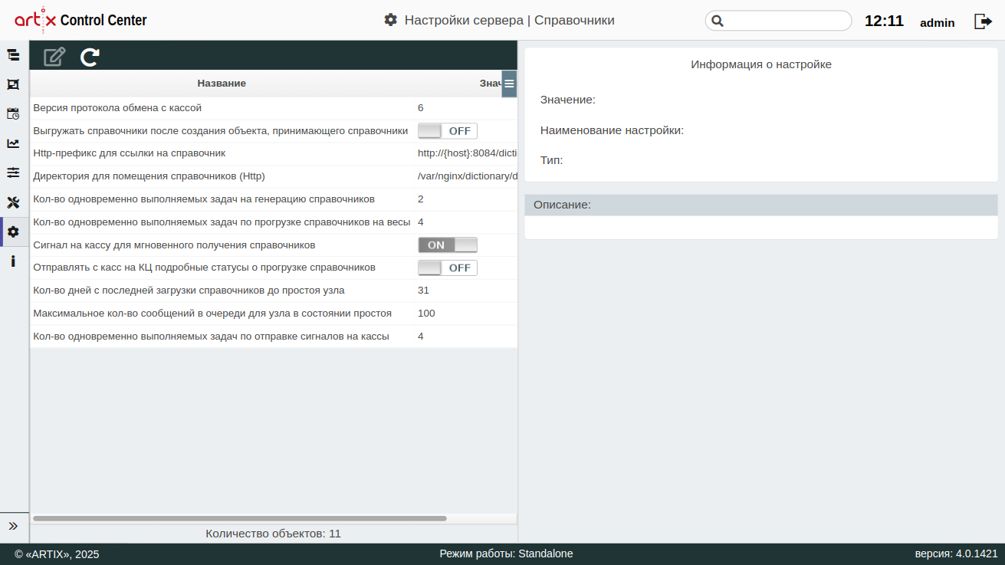The image size is (1005, 565).
Task: Click the calendar schedule sidebar icon
Action: point(13,113)
